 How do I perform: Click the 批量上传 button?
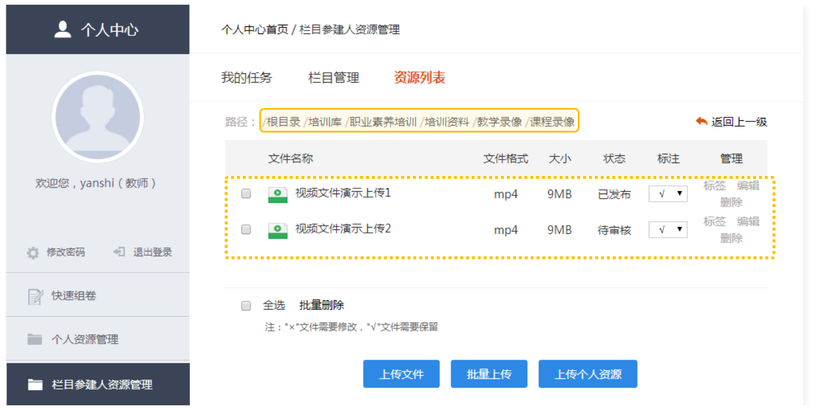tap(489, 374)
